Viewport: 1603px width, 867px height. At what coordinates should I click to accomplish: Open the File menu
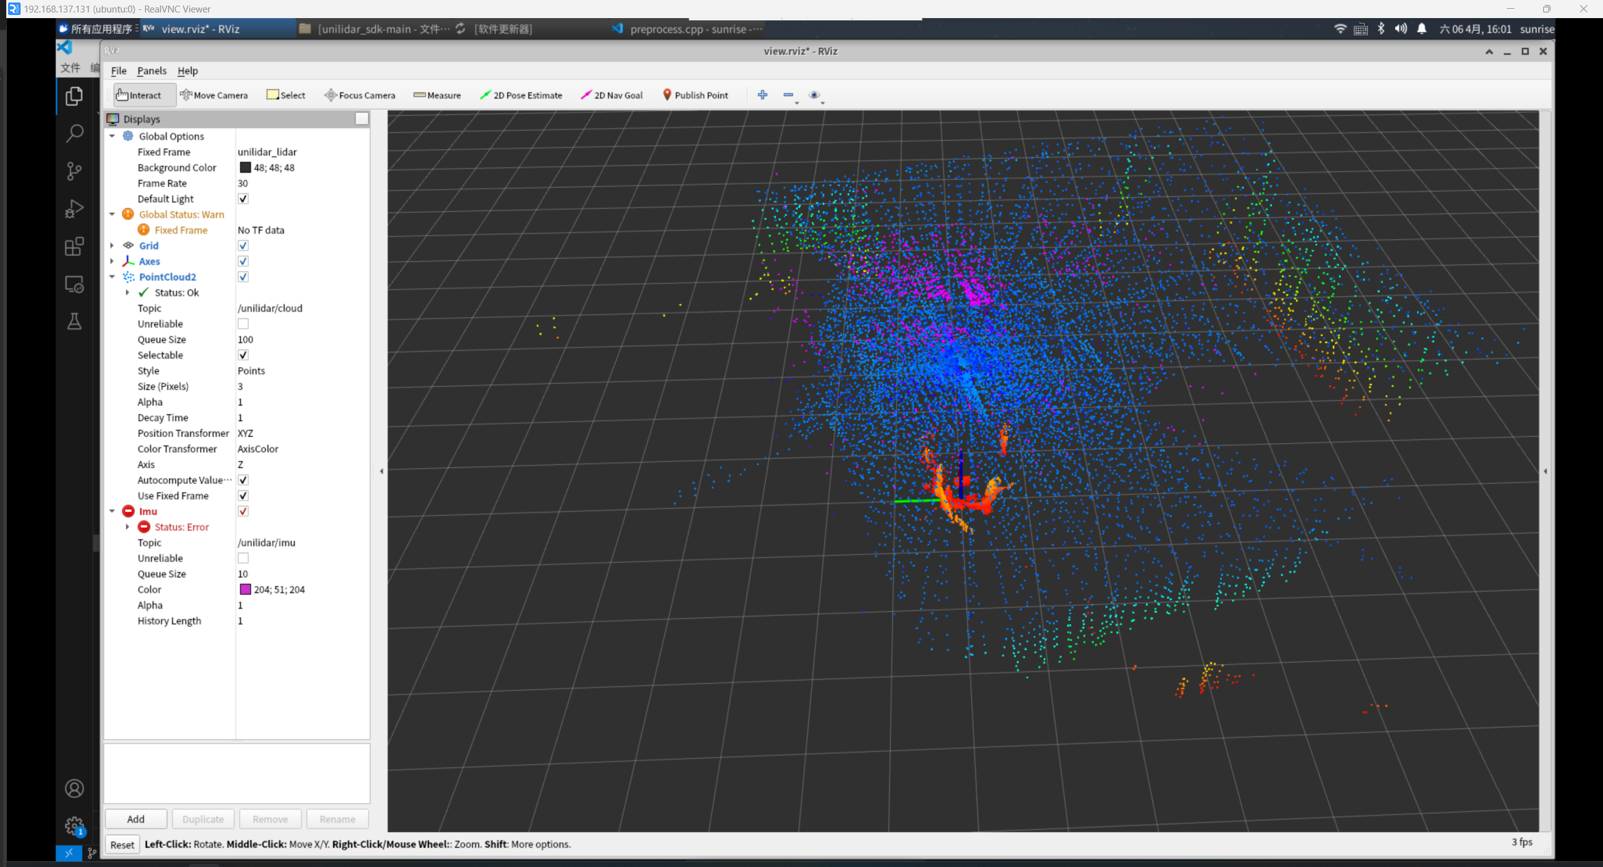(119, 71)
